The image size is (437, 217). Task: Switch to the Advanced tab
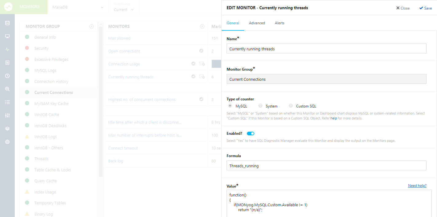click(x=257, y=23)
